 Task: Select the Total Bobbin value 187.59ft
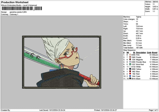[139, 48]
